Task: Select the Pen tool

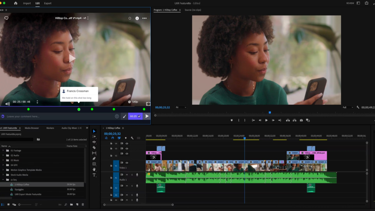Action: tap(94, 158)
